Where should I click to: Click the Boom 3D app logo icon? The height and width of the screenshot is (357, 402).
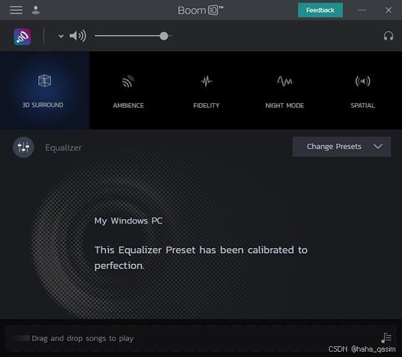tap(23, 37)
